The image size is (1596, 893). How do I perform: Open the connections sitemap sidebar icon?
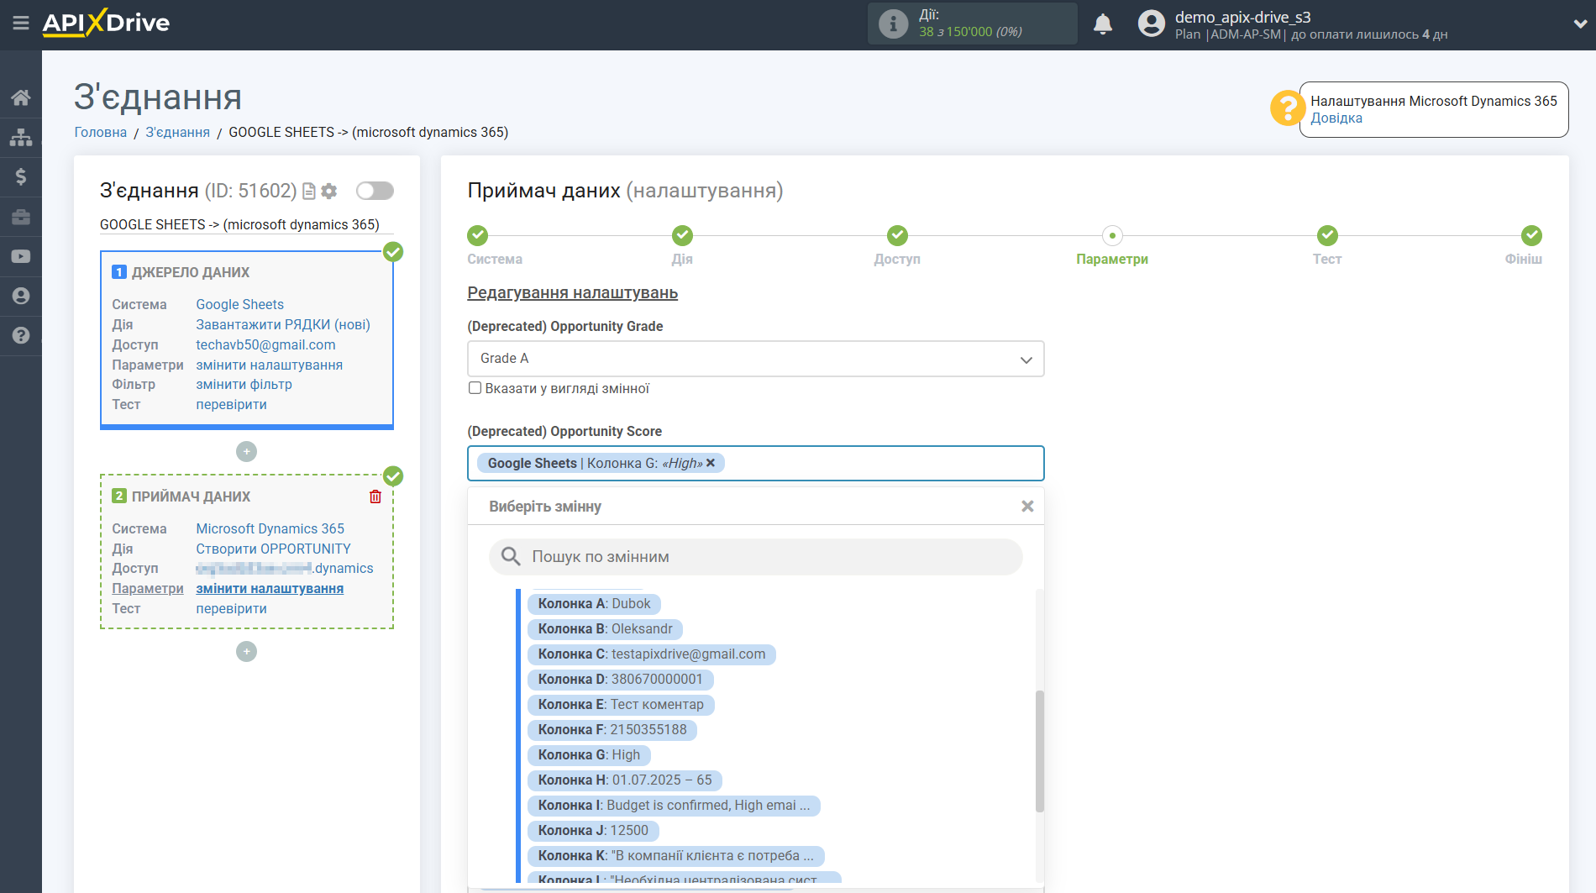click(21, 137)
